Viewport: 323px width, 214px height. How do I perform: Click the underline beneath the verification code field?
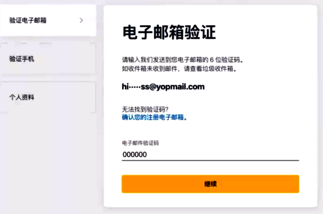pyautogui.click(x=210, y=160)
